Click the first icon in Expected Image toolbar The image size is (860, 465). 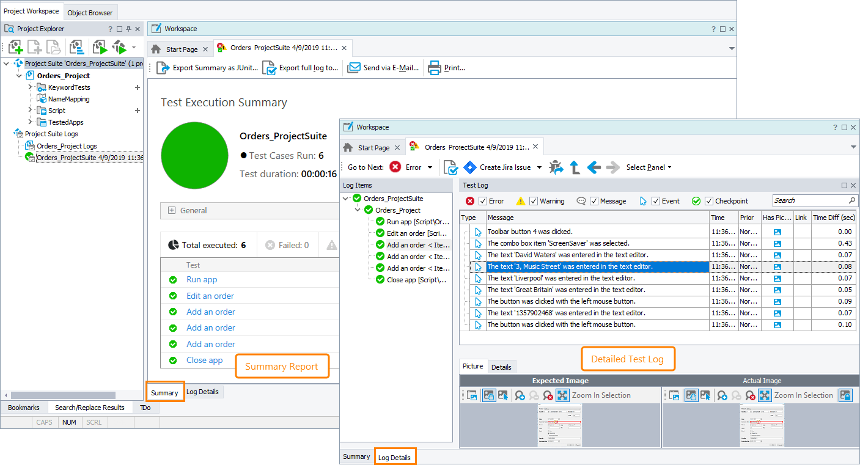coord(472,395)
